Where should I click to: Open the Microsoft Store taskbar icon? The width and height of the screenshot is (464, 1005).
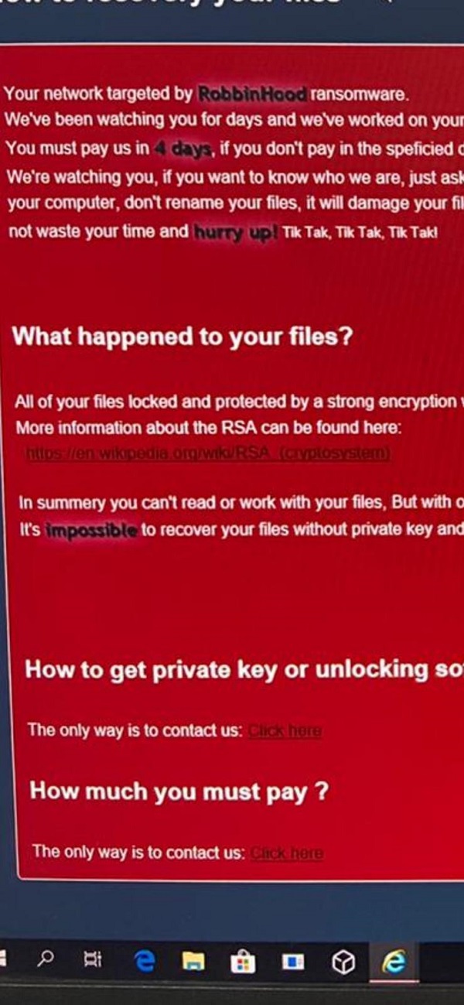[243, 962]
